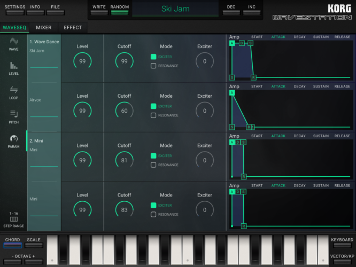Switch to the WAVESEQ tab

(x=14, y=28)
